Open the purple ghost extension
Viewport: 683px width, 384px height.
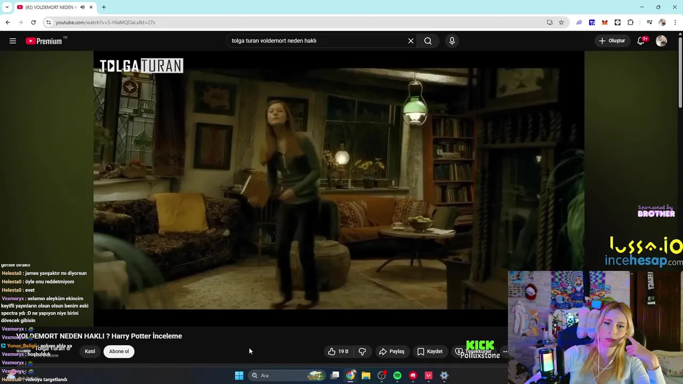coord(579,22)
